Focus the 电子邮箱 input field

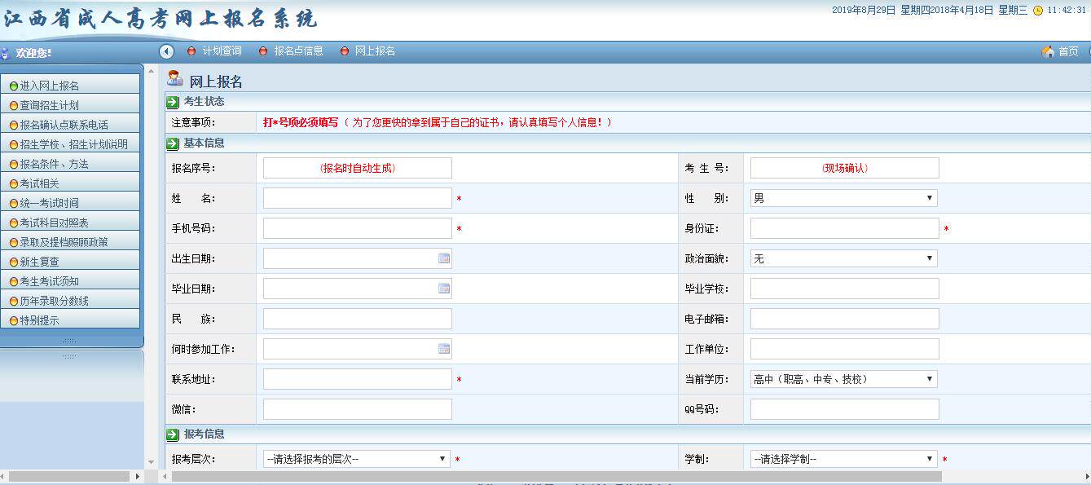[x=844, y=319]
